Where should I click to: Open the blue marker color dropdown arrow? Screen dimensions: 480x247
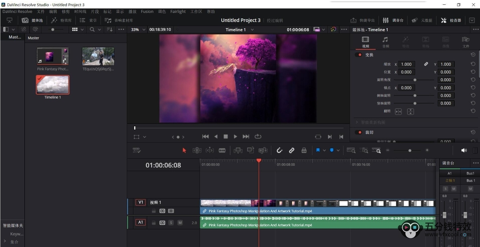click(x=338, y=150)
